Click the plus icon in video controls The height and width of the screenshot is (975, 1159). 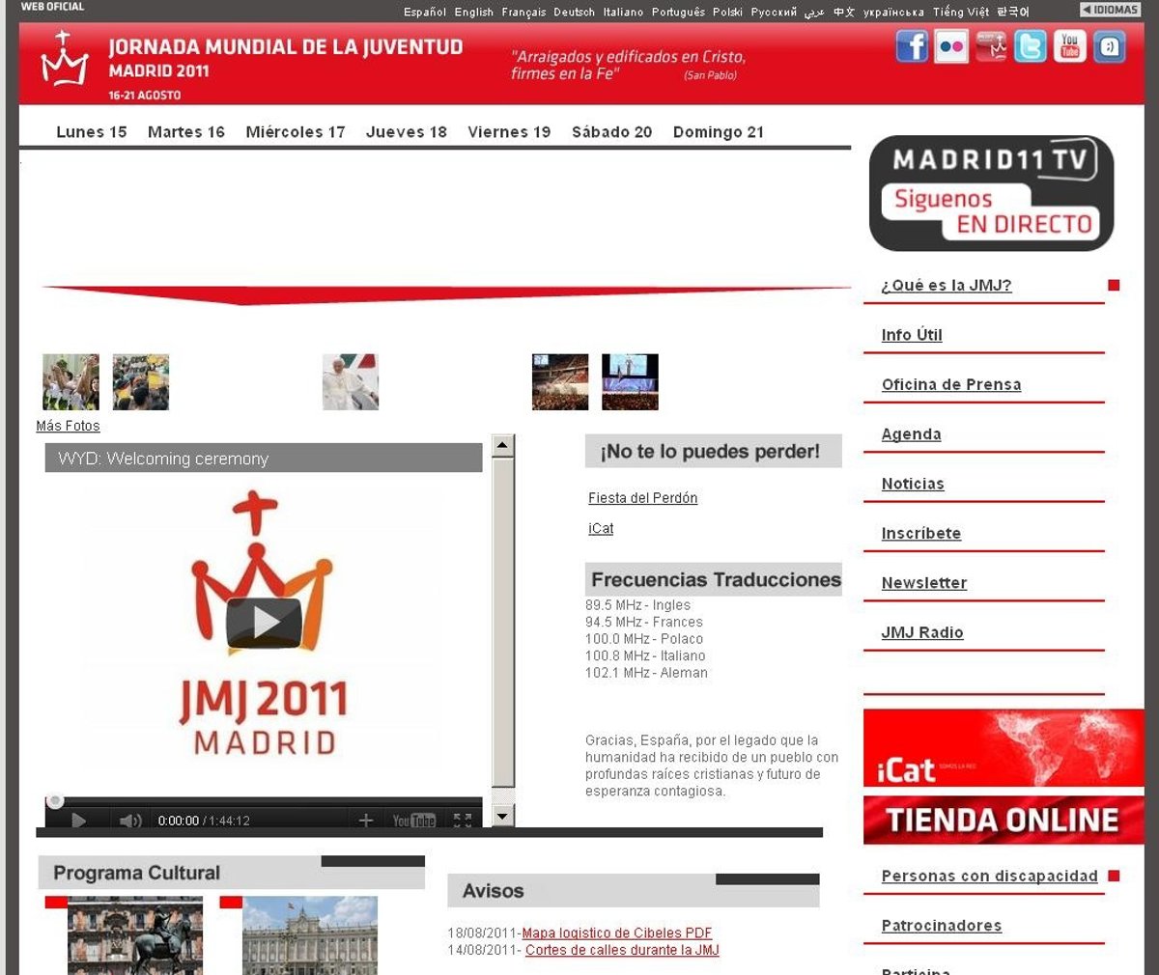pyautogui.click(x=365, y=821)
